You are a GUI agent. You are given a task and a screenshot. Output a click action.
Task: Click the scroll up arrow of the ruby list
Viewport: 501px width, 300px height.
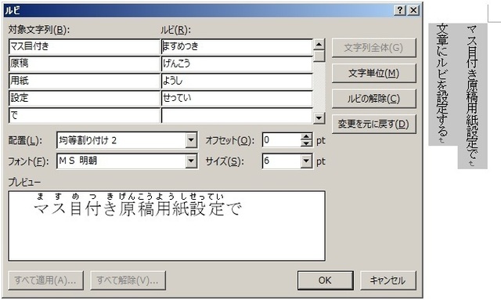pos(319,45)
